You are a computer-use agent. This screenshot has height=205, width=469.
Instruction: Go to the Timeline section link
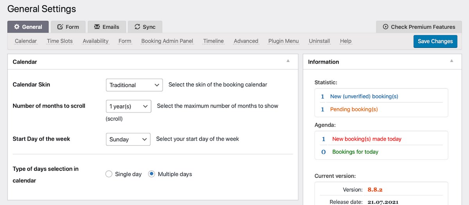[x=213, y=41]
